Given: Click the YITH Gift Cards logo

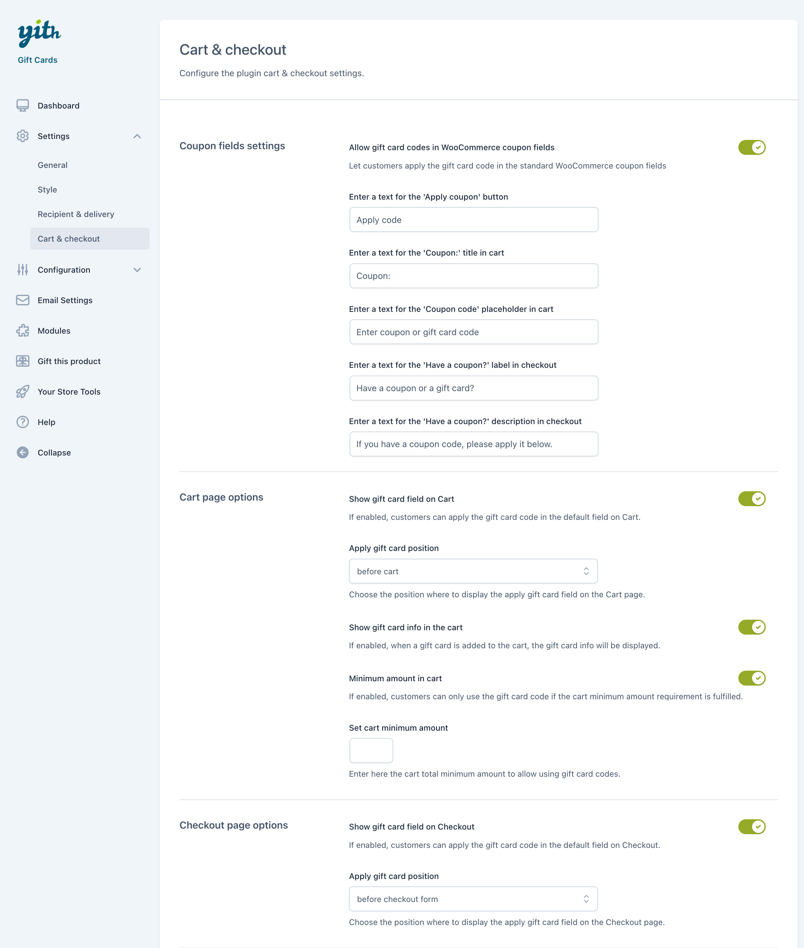Looking at the screenshot, I should (39, 34).
